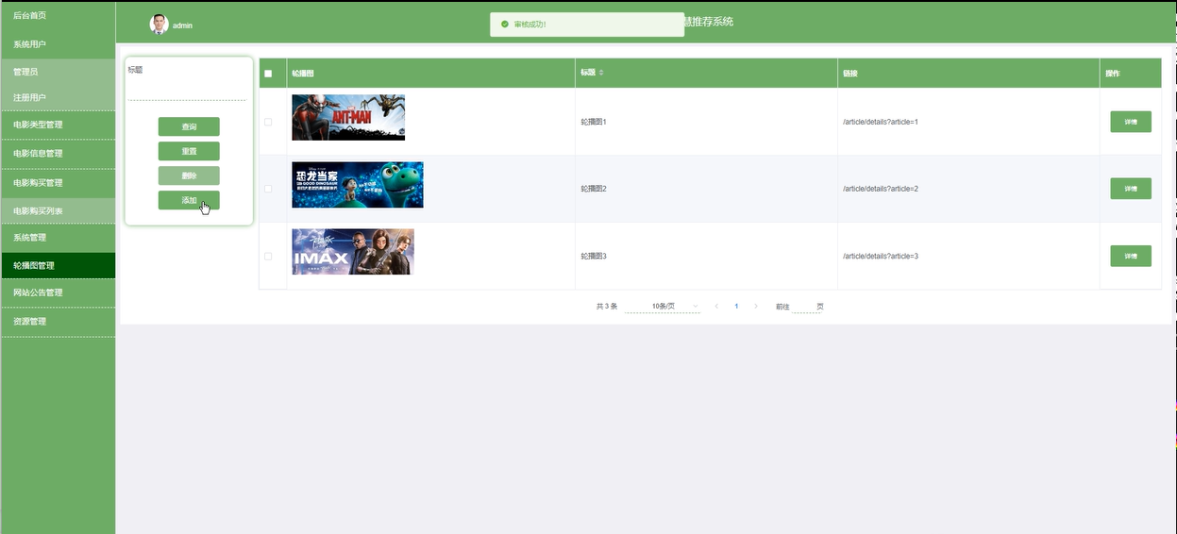Image resolution: width=1177 pixels, height=534 pixels.
Task: Select 注册用户 submenu item
Action: (58, 97)
